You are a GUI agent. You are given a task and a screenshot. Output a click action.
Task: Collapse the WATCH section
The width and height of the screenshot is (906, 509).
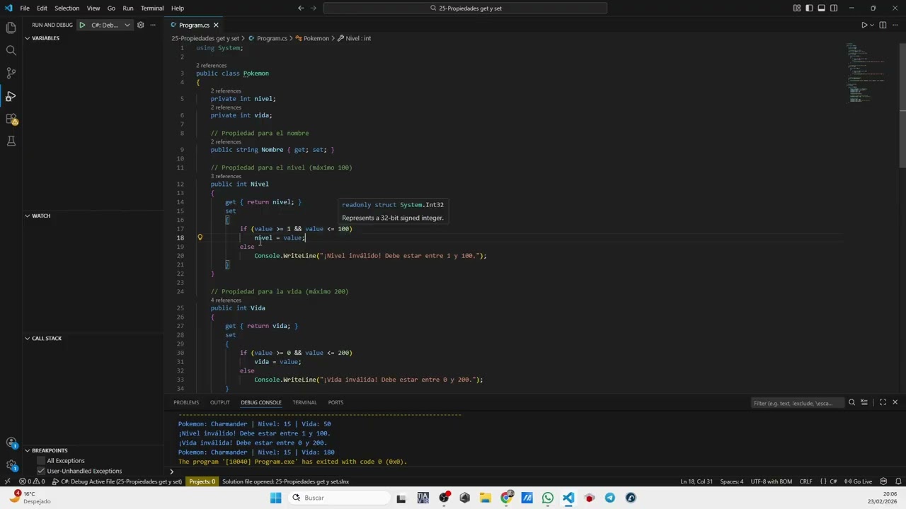[x=41, y=216]
